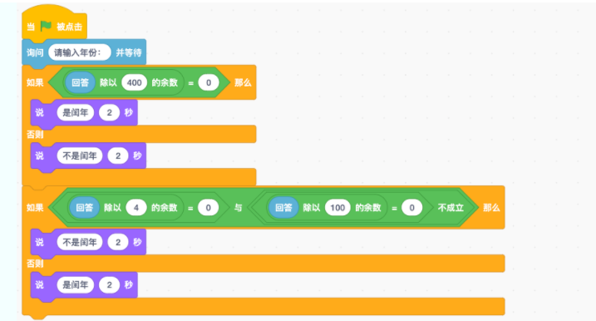The width and height of the screenshot is (596, 321).
Task: Click the 回答 reporter in the divide-by-100 block
Action: 283,208
